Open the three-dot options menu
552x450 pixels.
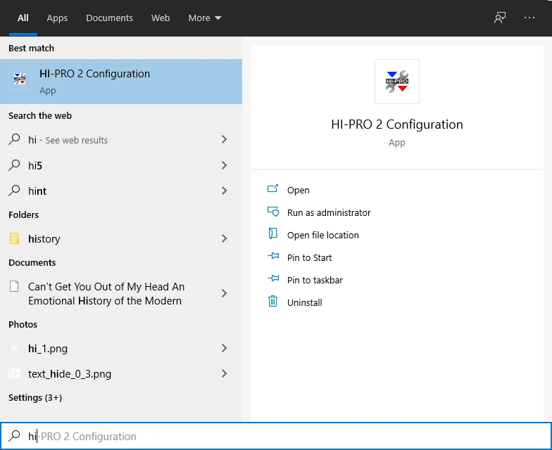(x=529, y=18)
